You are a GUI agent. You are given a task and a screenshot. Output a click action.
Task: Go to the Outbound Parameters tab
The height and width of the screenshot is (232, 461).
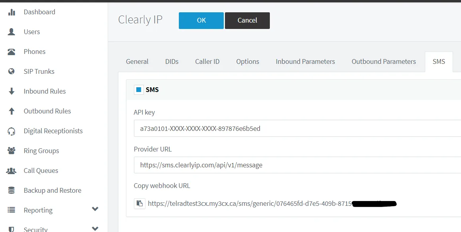coord(384,61)
